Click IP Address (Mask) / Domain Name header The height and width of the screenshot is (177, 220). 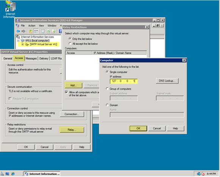click(119, 53)
